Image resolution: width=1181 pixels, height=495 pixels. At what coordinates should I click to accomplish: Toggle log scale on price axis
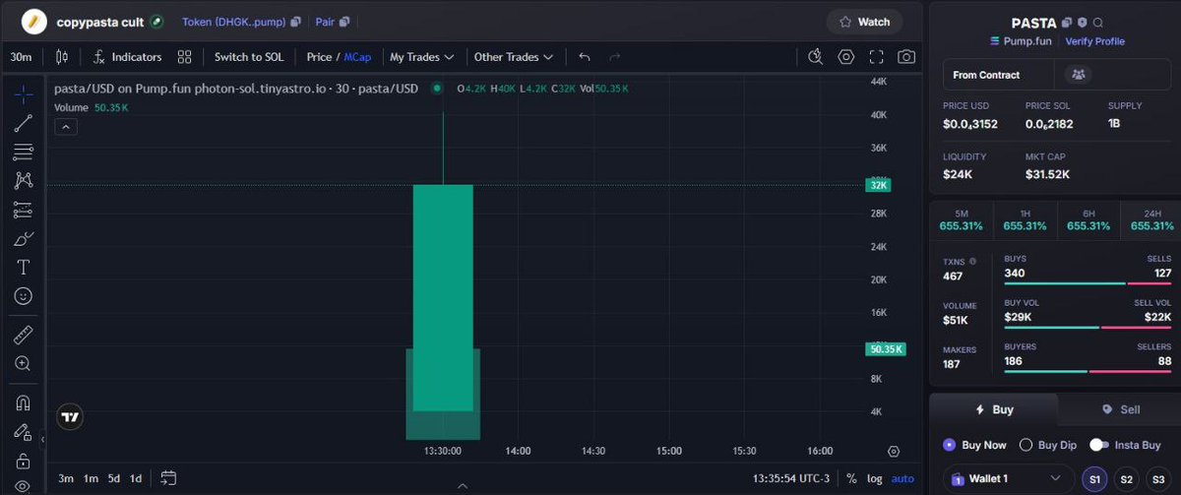tap(875, 478)
